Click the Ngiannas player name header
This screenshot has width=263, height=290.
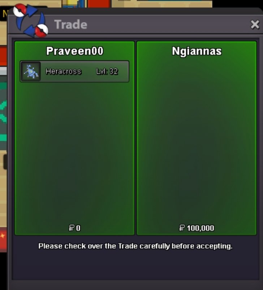click(197, 51)
